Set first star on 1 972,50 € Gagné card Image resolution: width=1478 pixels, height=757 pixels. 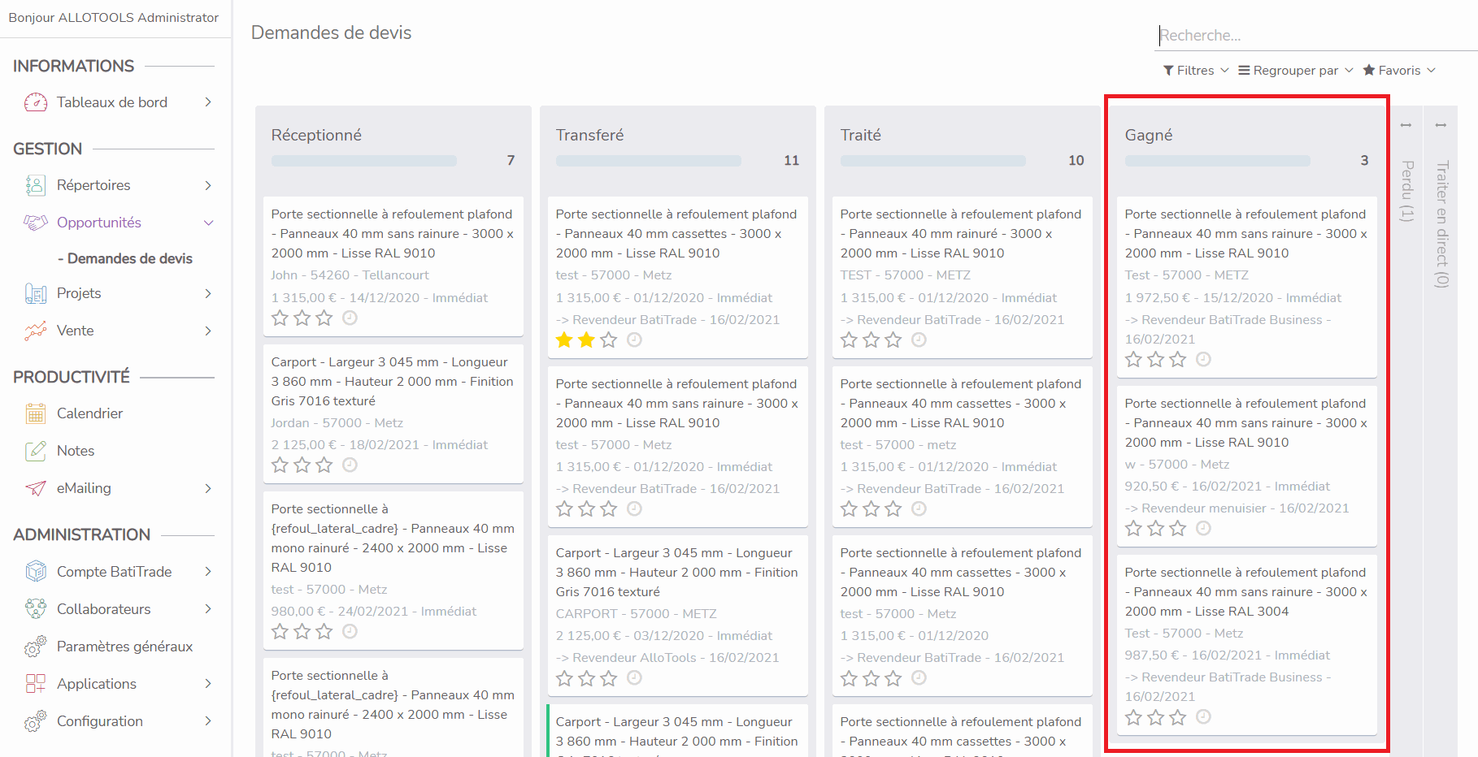[x=1134, y=359]
